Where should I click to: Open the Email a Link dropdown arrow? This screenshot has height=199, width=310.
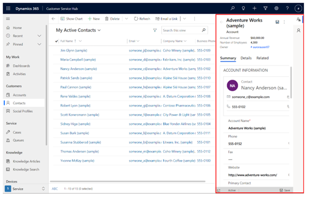184,19
